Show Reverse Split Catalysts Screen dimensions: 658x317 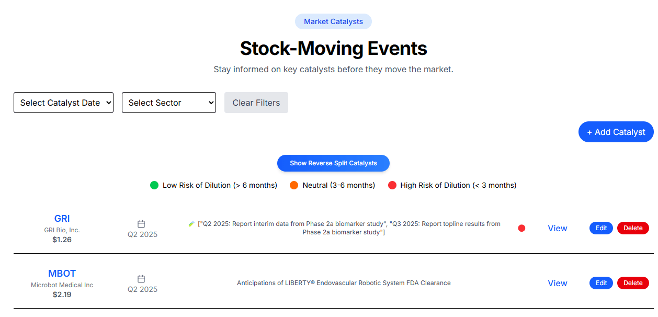click(333, 163)
